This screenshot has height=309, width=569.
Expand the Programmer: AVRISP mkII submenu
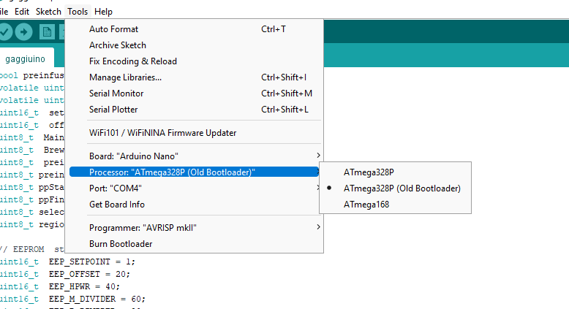[x=195, y=228]
